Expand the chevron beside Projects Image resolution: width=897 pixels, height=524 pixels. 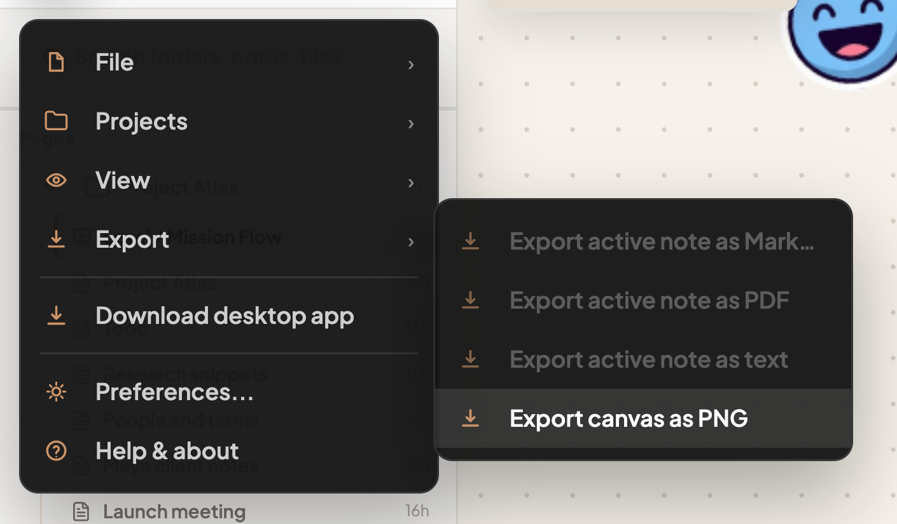pos(411,123)
